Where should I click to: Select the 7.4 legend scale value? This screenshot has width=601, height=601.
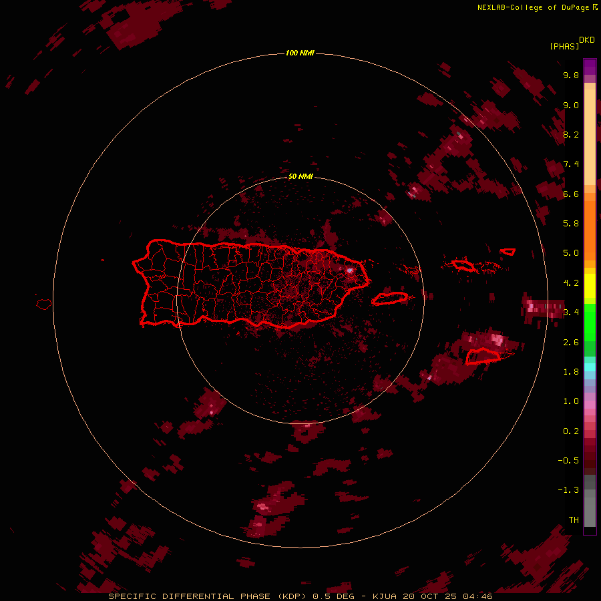click(571, 164)
